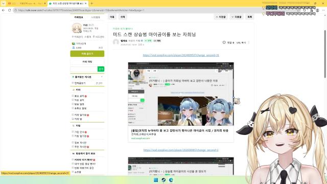327x184 pixels.
Task: Click the cafe search input field
Action: pyautogui.click(x=84, y=69)
